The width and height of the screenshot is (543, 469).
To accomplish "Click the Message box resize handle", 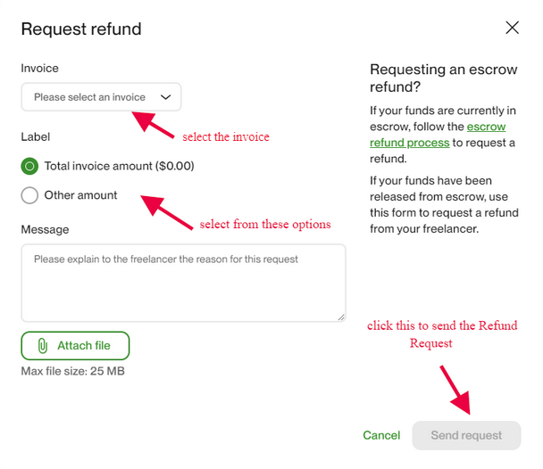I will (x=340, y=317).
